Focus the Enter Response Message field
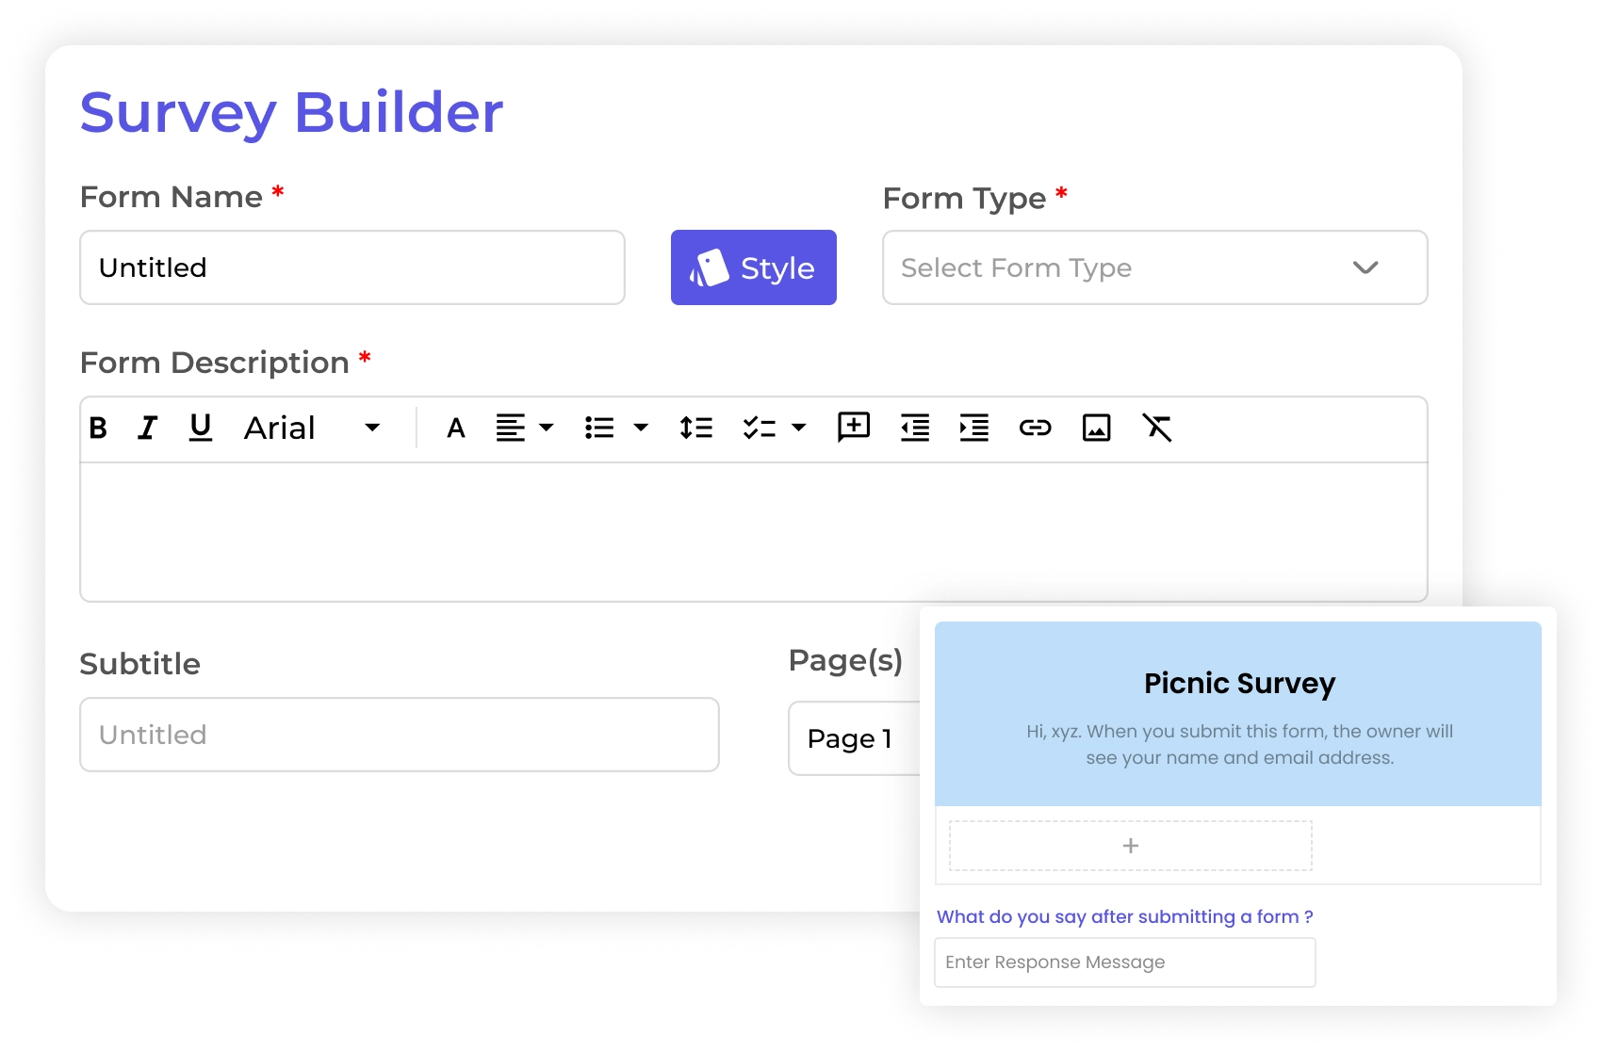Screen dimensions: 1602x1051 (1124, 962)
